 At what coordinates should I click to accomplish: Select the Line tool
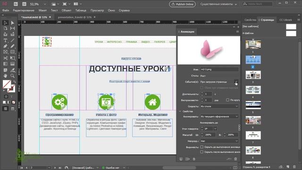coord(13,40)
